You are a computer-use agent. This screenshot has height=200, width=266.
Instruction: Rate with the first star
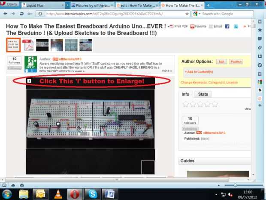186,104
